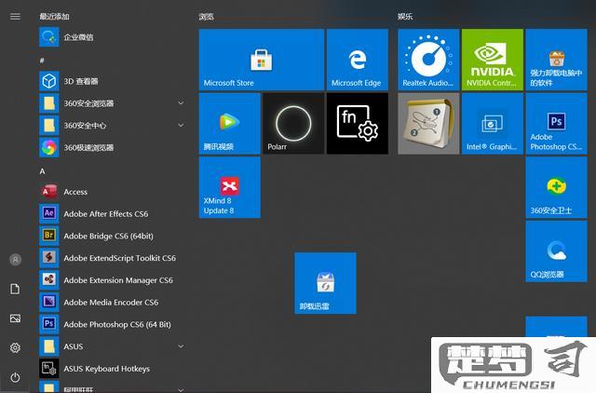Open Adobe Bridge CS6 (64bit)

pos(112,236)
